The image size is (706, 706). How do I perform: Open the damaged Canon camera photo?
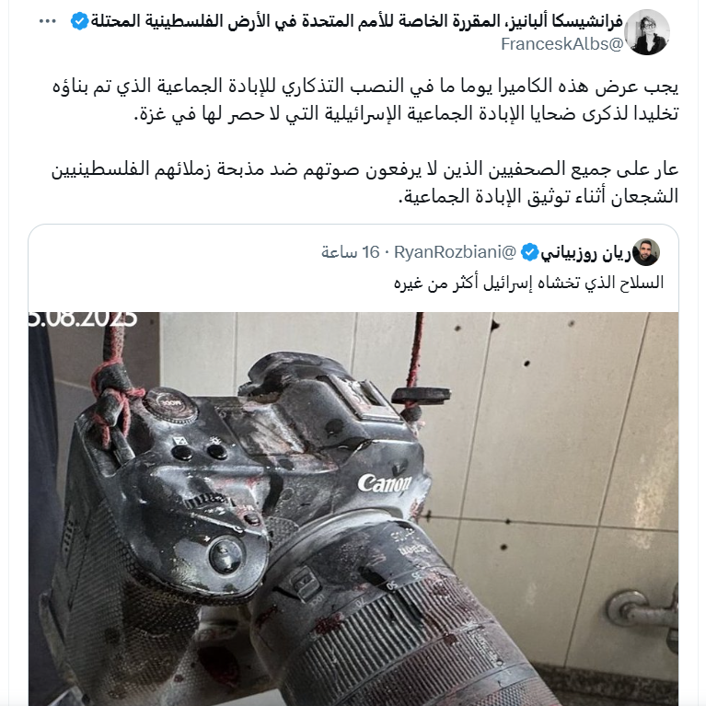[353, 509]
